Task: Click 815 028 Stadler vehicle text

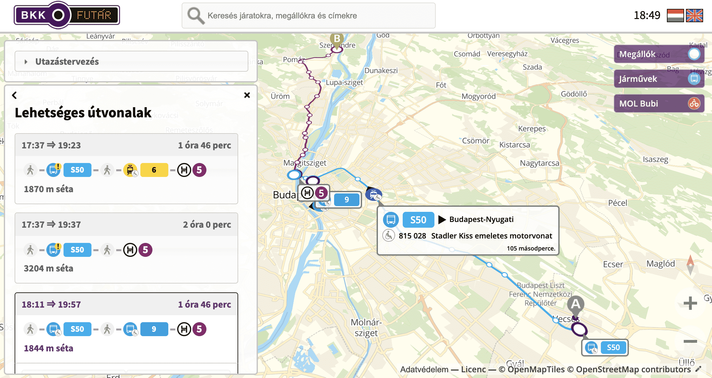Action: (x=475, y=236)
